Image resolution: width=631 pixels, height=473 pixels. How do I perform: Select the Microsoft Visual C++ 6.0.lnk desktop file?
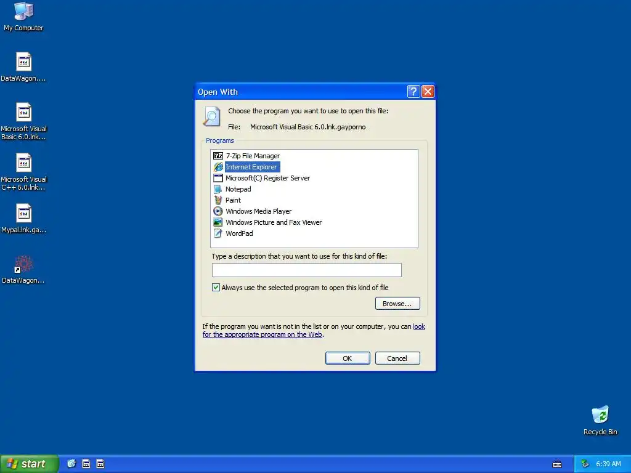click(23, 172)
